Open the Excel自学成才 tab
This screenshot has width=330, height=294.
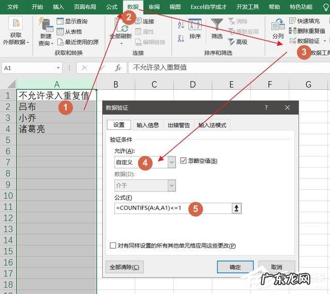(208, 7)
